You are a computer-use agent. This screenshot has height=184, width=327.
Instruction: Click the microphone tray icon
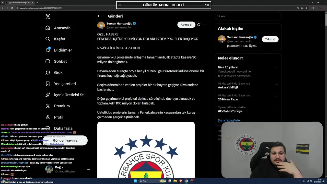point(303,181)
